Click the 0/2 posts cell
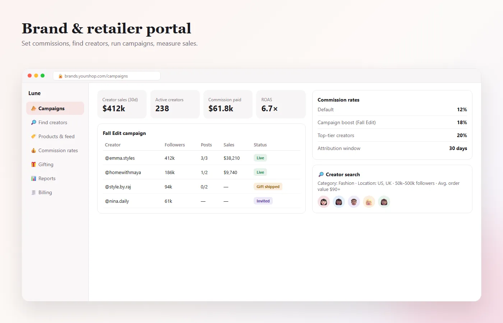The image size is (503, 323). point(204,187)
